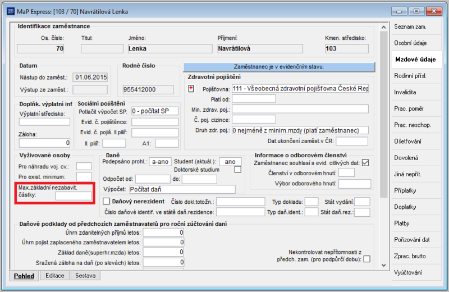Open the Sestava tab
This screenshot has width=449, height=292.
85,275
